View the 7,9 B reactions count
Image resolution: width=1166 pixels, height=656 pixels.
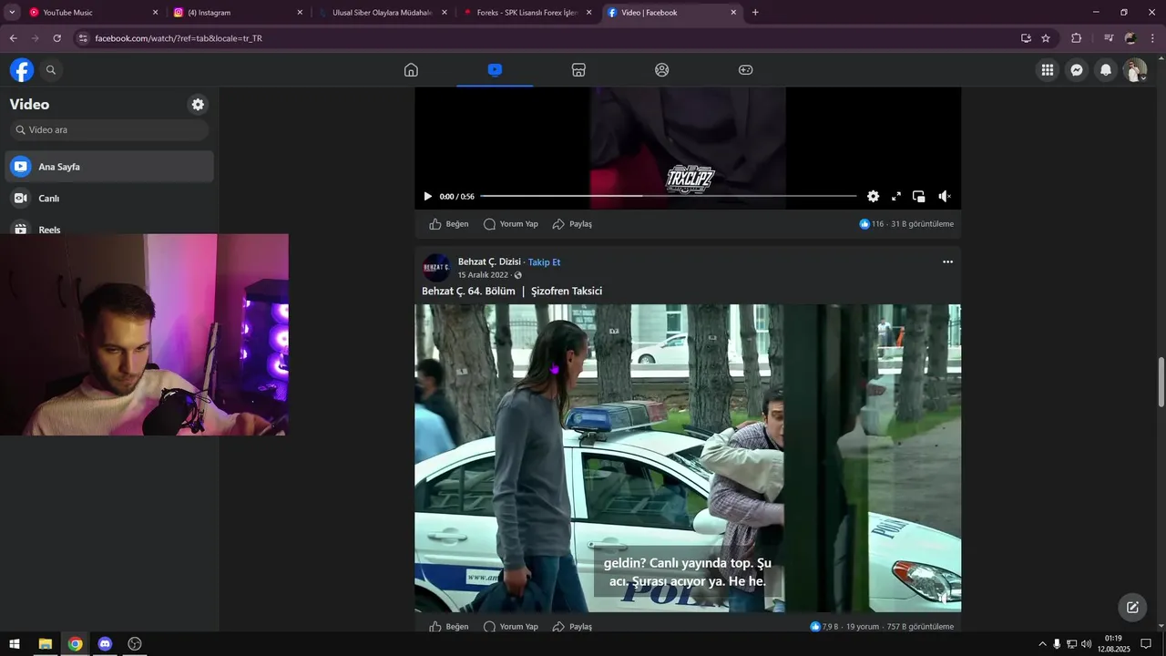(824, 627)
